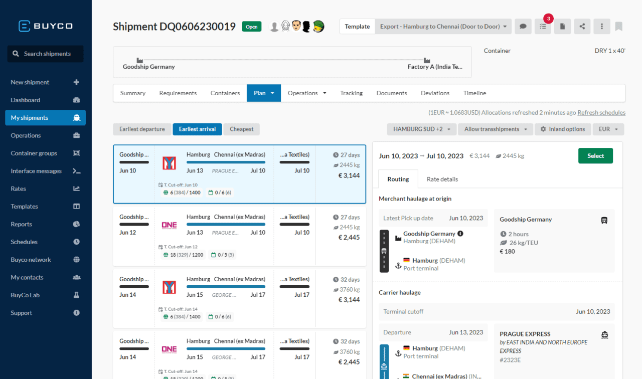Click the document icon next to share
This screenshot has height=379, width=642.
tap(562, 26)
